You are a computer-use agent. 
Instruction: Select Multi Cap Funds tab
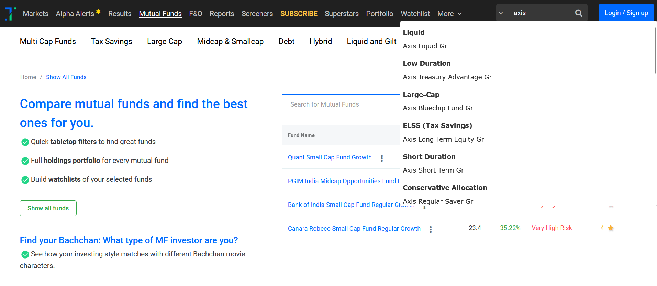48,41
